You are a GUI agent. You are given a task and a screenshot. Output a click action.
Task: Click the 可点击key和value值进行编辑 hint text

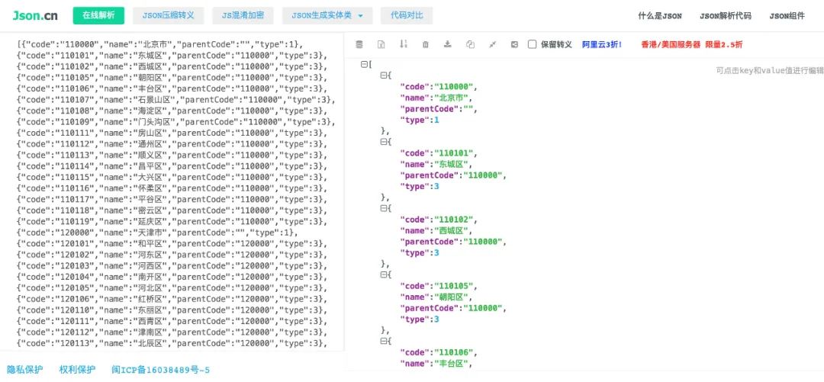point(770,71)
